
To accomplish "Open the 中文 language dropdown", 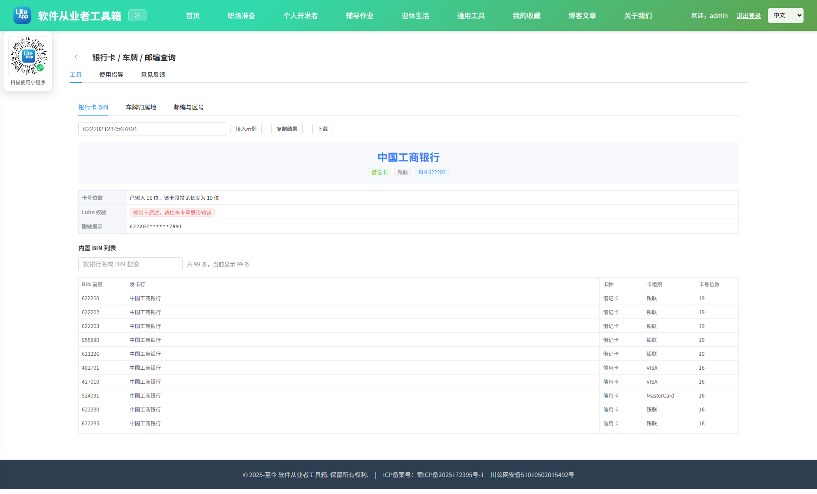I will click(785, 15).
